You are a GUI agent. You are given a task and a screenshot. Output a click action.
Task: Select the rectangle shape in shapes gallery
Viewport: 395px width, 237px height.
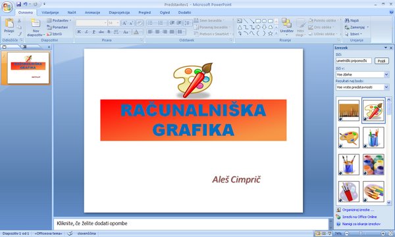tap(258, 21)
